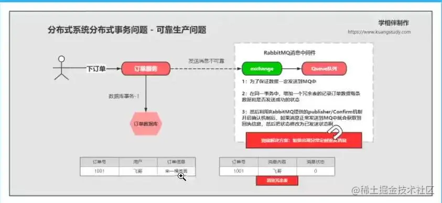442x203 pixels.
Task: Click the title 分布式系统分布式事务问题 - 可靠生产问题
Action: click(127, 30)
